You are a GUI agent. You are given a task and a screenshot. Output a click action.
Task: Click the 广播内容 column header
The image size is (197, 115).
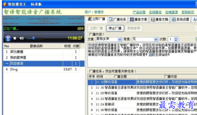point(167,77)
